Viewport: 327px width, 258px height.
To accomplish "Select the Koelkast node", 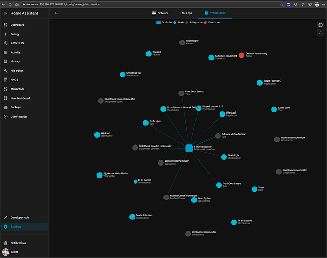I will coord(149,54).
